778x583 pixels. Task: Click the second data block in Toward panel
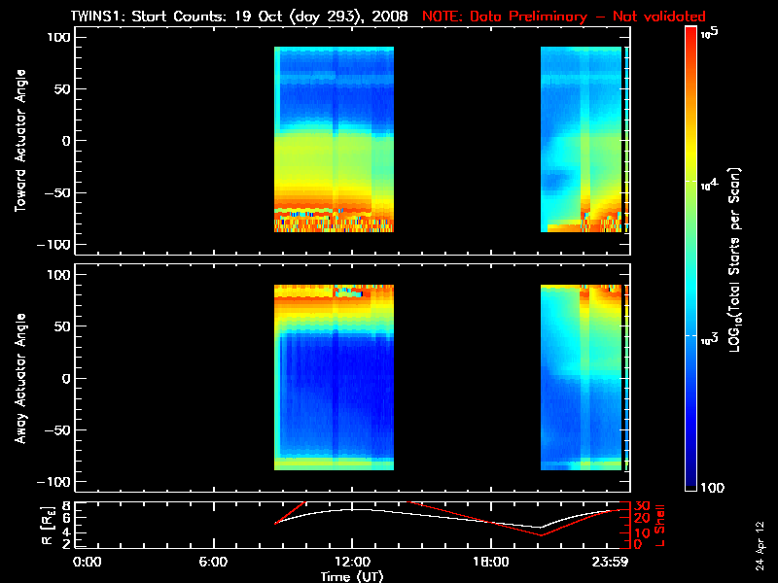581,139
